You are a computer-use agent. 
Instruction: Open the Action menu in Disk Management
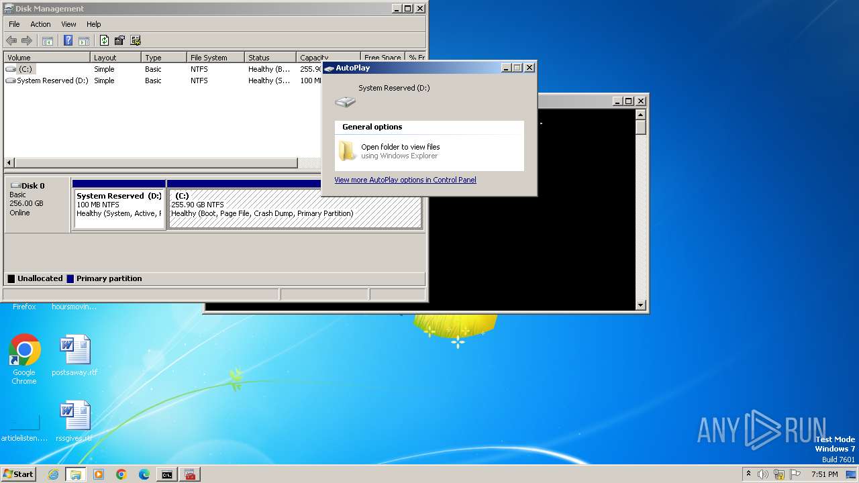[40, 24]
